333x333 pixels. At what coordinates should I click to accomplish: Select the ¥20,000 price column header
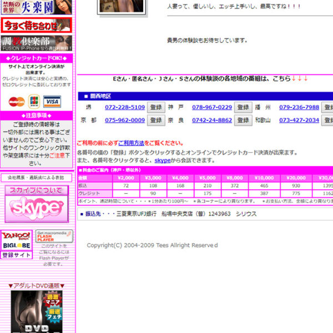point(296,178)
